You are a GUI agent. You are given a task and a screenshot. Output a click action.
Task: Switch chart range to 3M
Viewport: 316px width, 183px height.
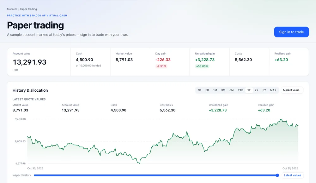pyautogui.click(x=223, y=90)
